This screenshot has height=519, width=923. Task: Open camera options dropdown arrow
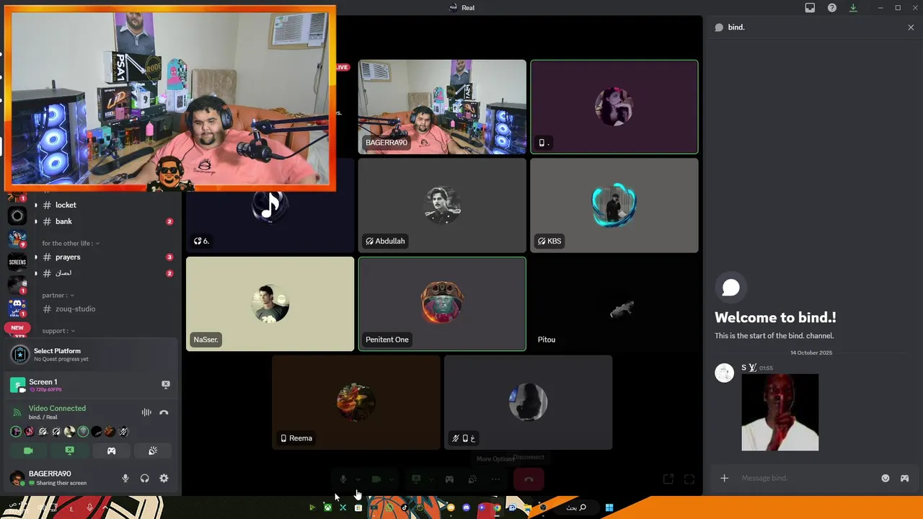click(392, 479)
